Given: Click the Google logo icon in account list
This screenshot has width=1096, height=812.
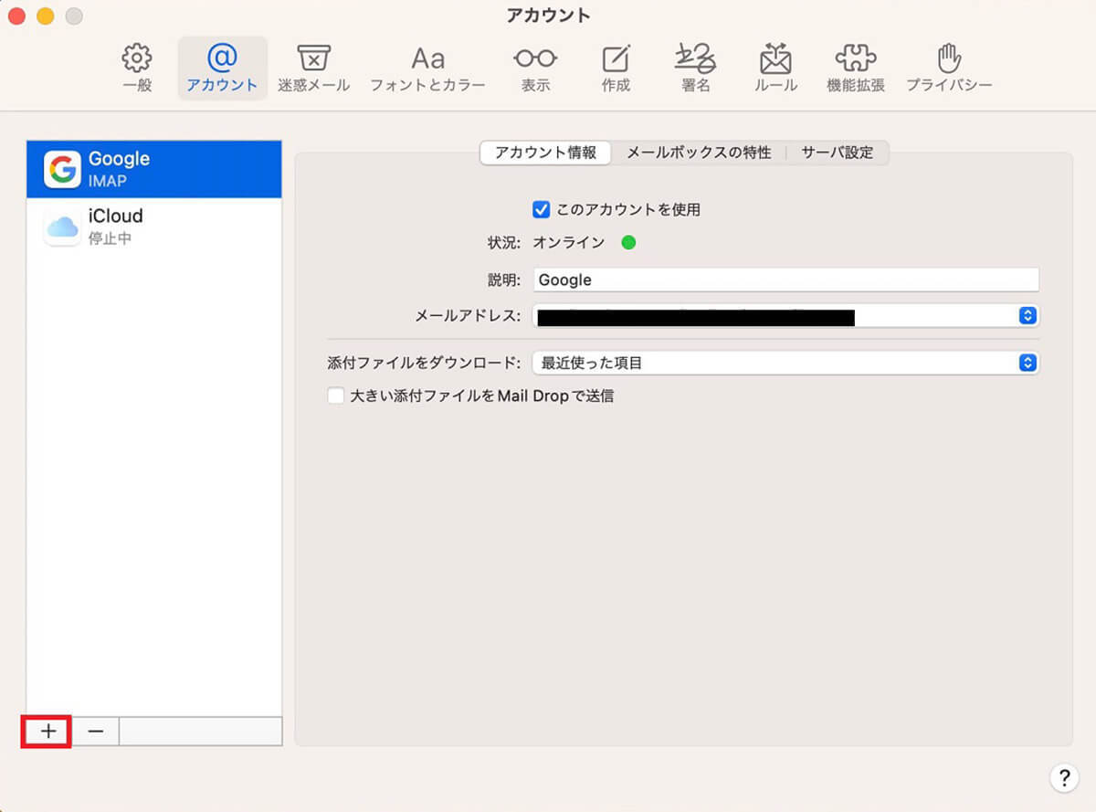Looking at the screenshot, I should click(62, 169).
